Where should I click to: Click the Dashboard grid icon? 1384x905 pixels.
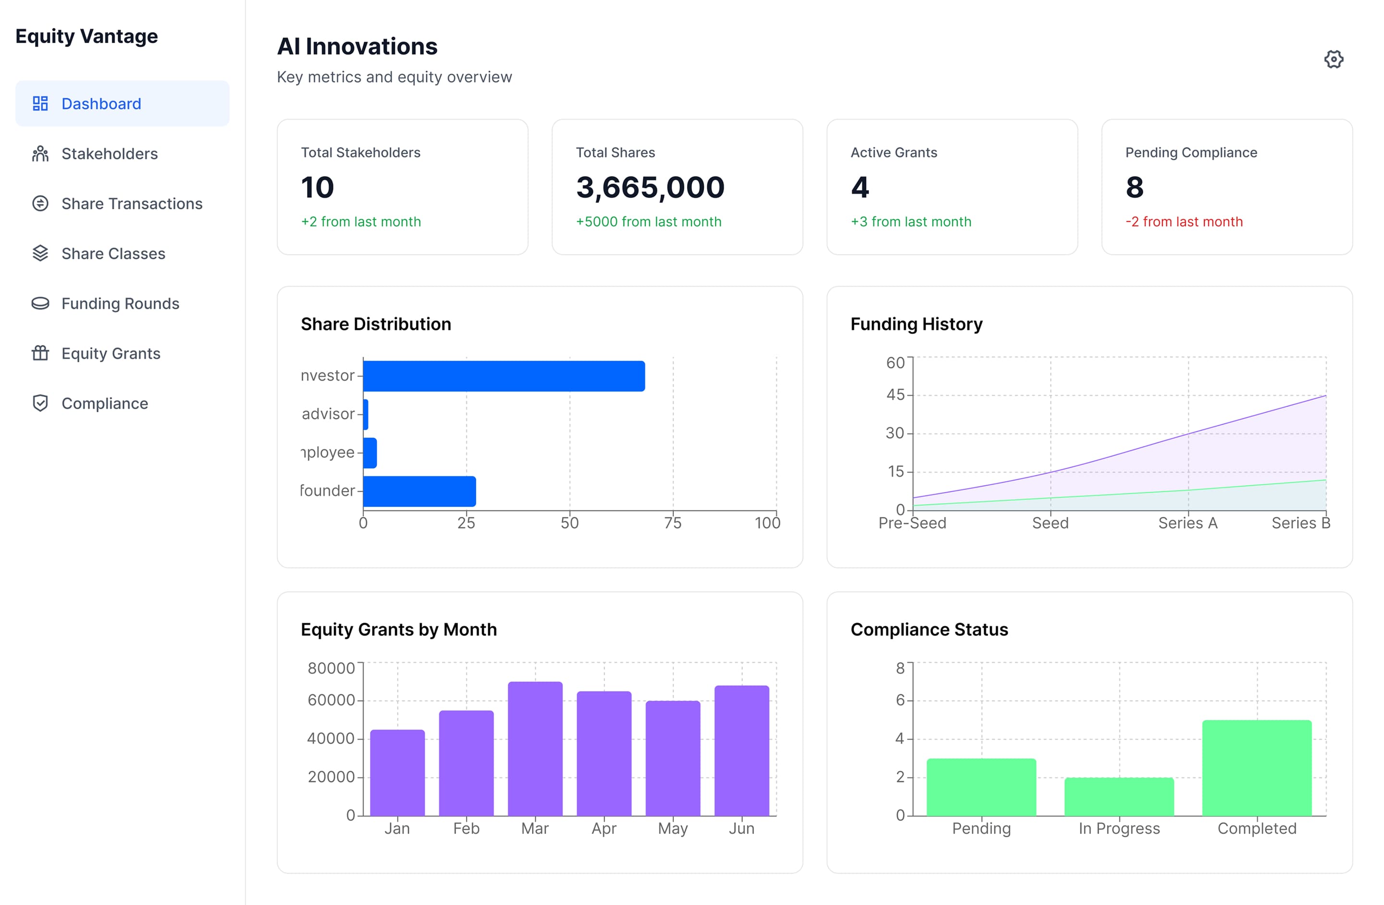40,103
